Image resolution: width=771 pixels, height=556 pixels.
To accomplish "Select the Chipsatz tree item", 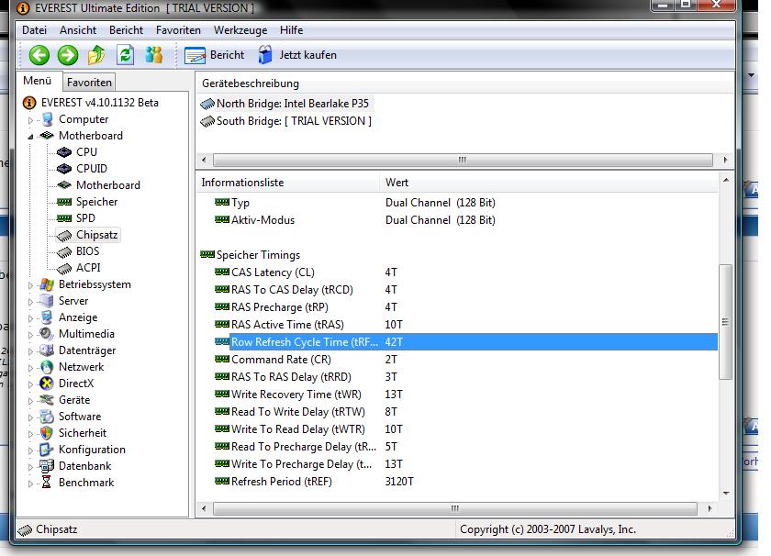I will [x=97, y=235].
